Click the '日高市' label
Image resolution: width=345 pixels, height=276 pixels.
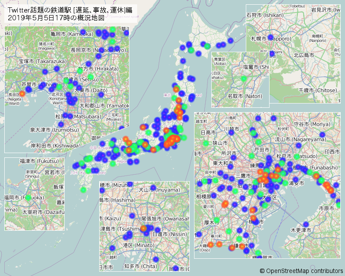tap(208, 132)
